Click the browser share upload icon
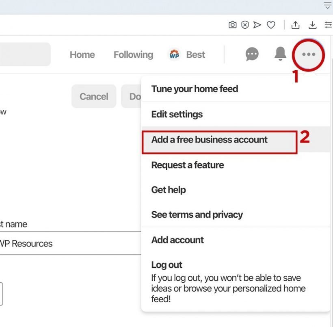The image size is (333, 327). (295, 25)
